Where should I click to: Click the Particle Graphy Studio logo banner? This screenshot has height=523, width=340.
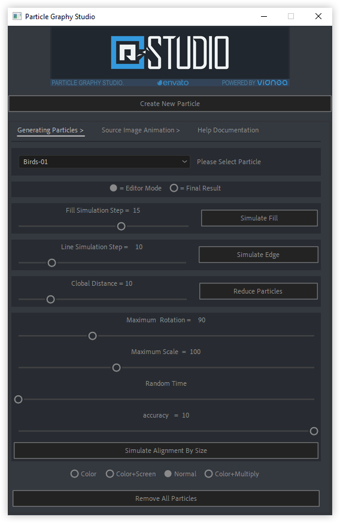[x=169, y=56]
